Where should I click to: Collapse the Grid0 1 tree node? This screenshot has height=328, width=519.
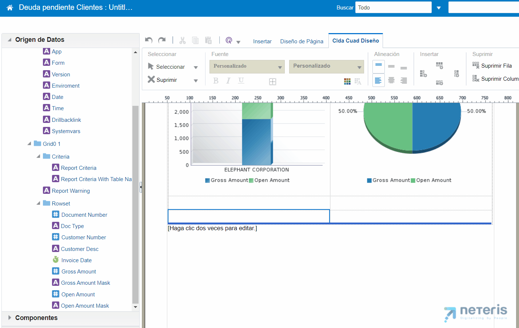(x=29, y=144)
